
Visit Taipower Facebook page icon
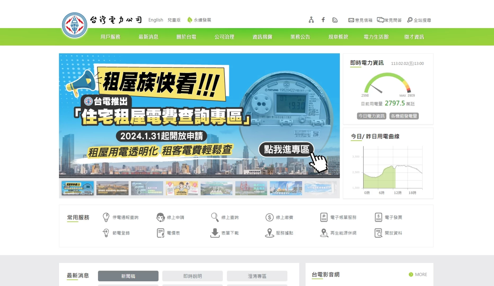323,20
